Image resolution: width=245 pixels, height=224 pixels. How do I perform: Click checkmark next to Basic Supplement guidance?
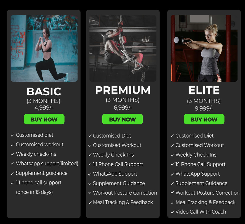[x=12, y=174]
